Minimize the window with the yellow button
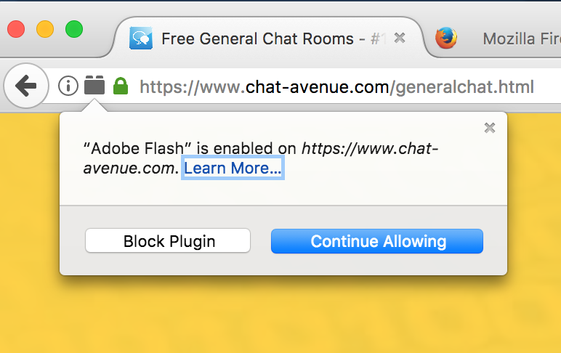 (45, 29)
